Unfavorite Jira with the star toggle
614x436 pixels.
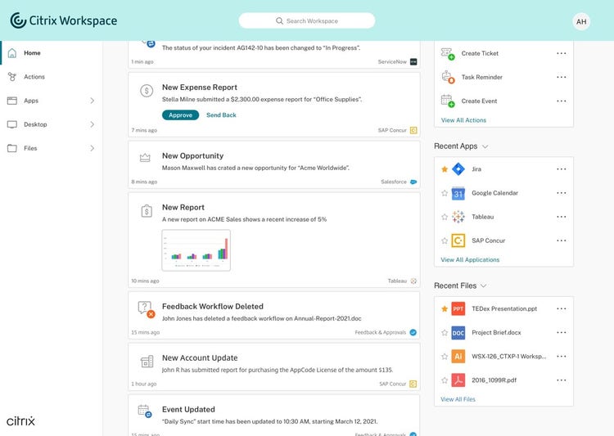pos(445,169)
